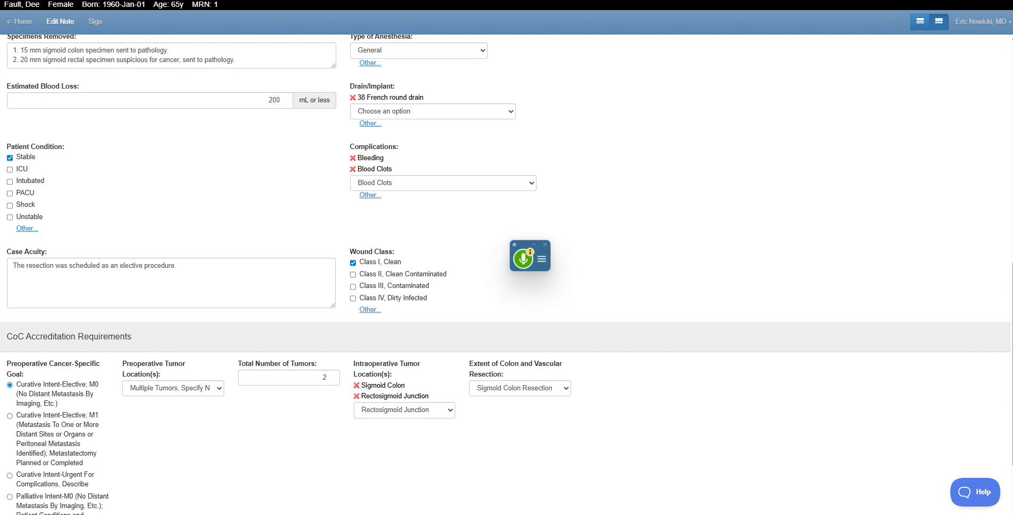
Task: Remove the 38 French round drain entry
Action: point(353,97)
